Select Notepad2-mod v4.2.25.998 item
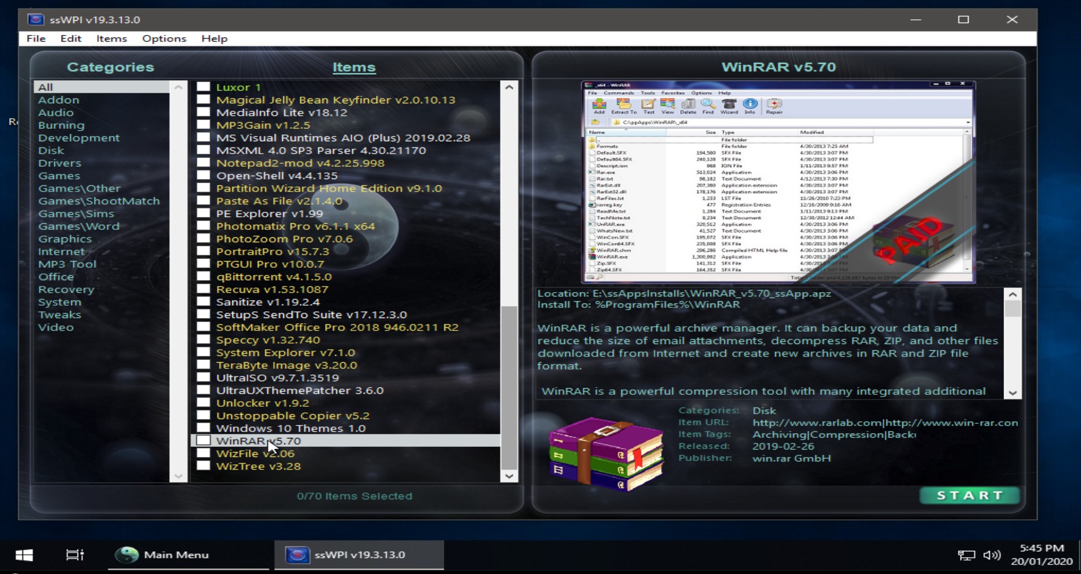Screen dimensions: 1081x574 point(300,163)
